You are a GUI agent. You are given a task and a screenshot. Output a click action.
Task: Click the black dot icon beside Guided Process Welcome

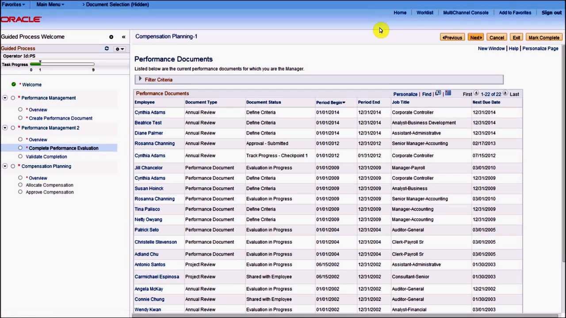[x=111, y=37]
